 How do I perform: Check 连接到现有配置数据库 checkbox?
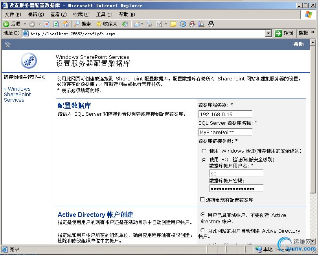click(x=202, y=200)
